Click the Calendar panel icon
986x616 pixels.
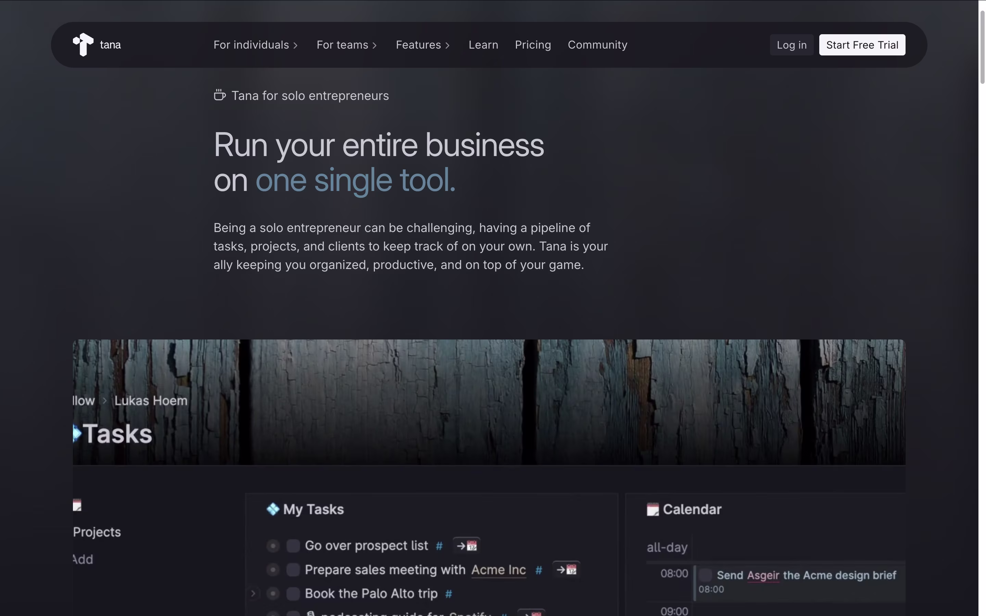653,509
